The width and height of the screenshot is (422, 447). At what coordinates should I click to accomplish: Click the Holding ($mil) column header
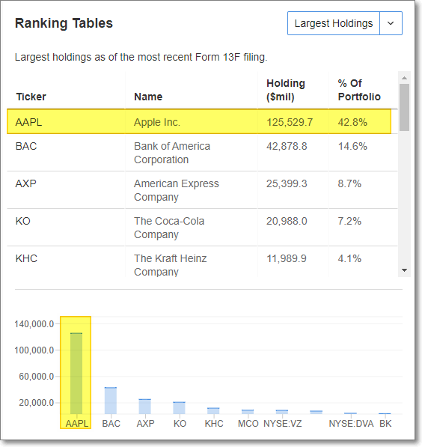(286, 90)
